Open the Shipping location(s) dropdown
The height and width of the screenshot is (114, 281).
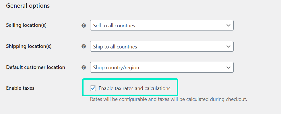click(162, 46)
